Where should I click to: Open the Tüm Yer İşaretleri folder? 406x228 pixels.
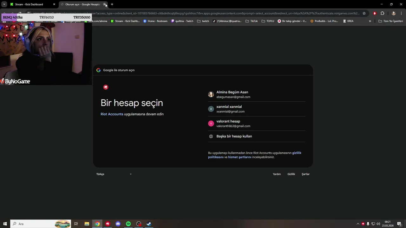tap(391, 21)
